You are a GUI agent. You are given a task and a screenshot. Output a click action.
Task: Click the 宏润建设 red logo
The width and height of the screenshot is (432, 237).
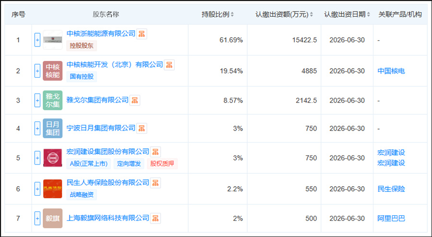click(53, 158)
